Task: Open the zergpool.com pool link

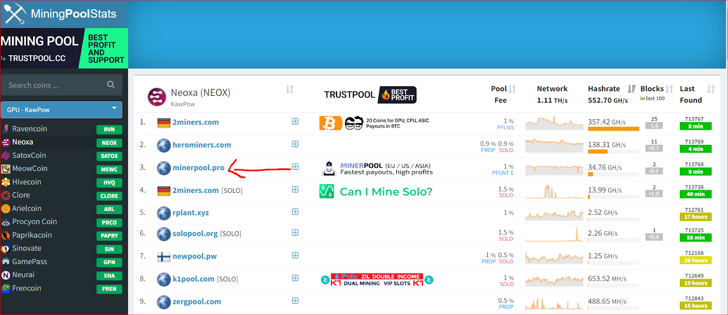Action: [197, 301]
